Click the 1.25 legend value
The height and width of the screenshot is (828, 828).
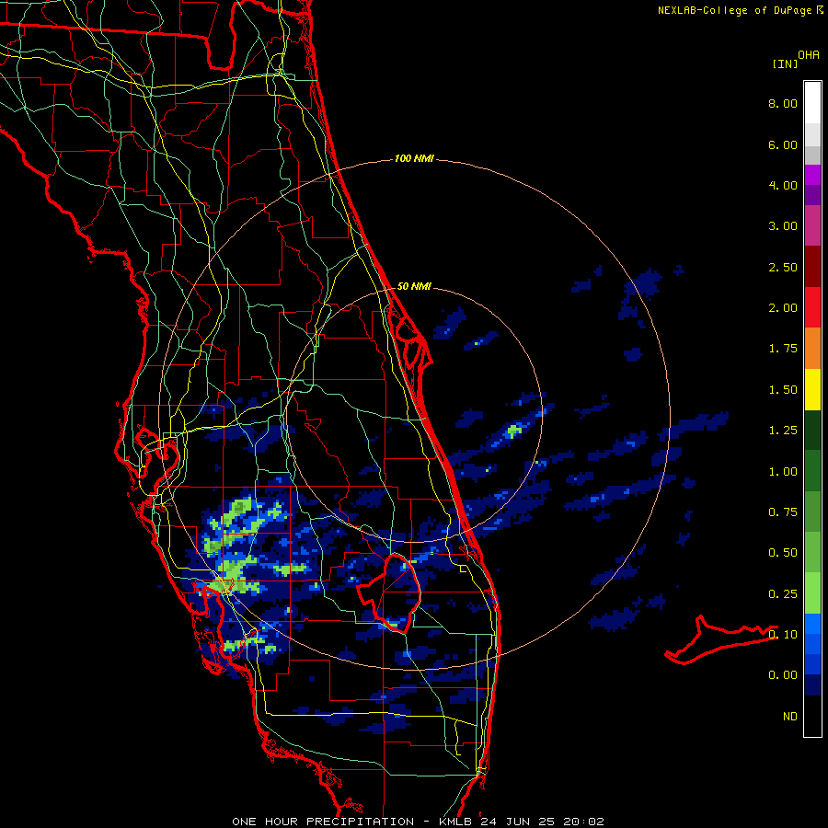783,431
